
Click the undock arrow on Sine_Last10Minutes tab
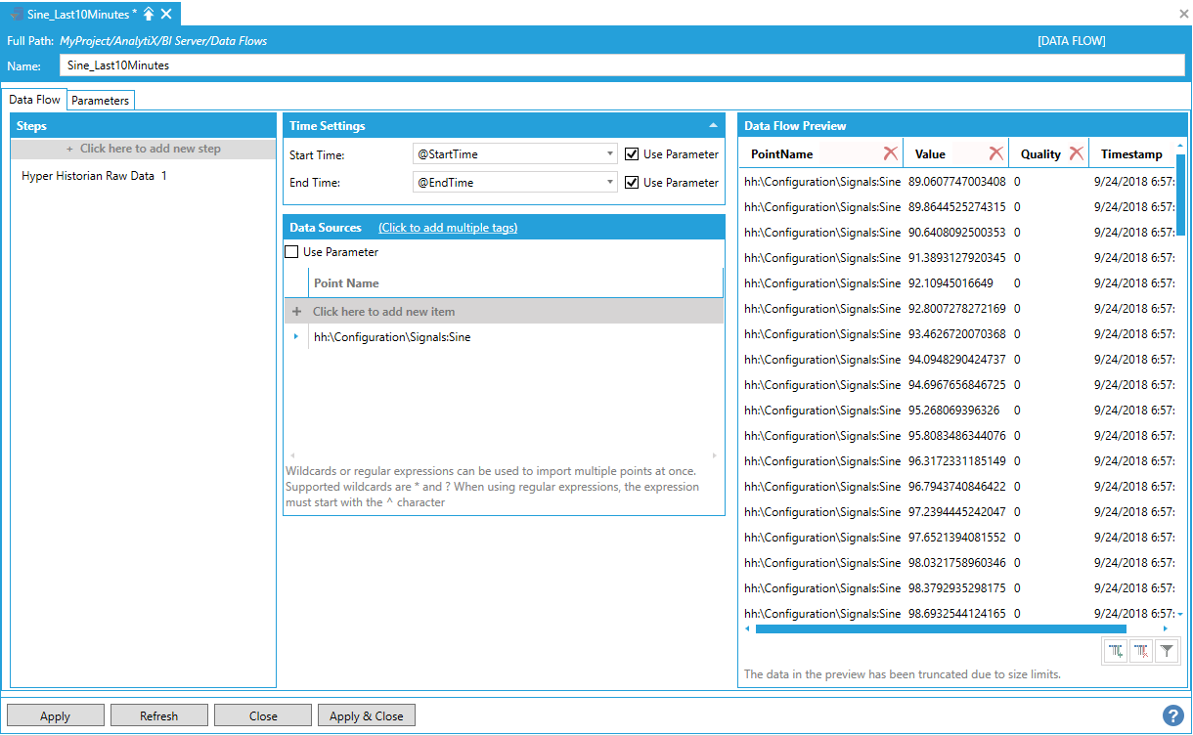point(149,14)
